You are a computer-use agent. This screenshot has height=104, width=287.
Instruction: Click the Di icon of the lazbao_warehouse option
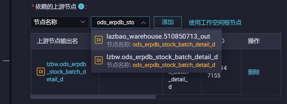pyautogui.click(x=99, y=40)
